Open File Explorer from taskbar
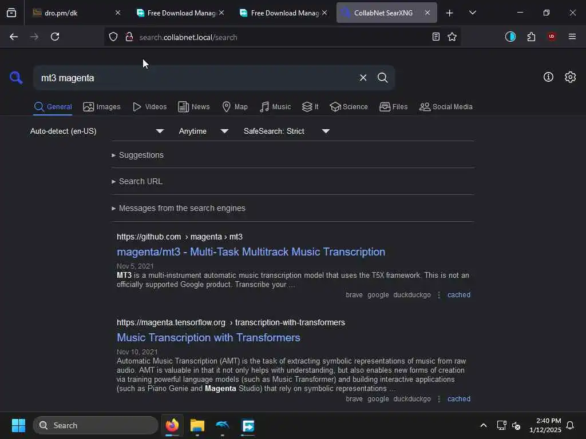 197,425
